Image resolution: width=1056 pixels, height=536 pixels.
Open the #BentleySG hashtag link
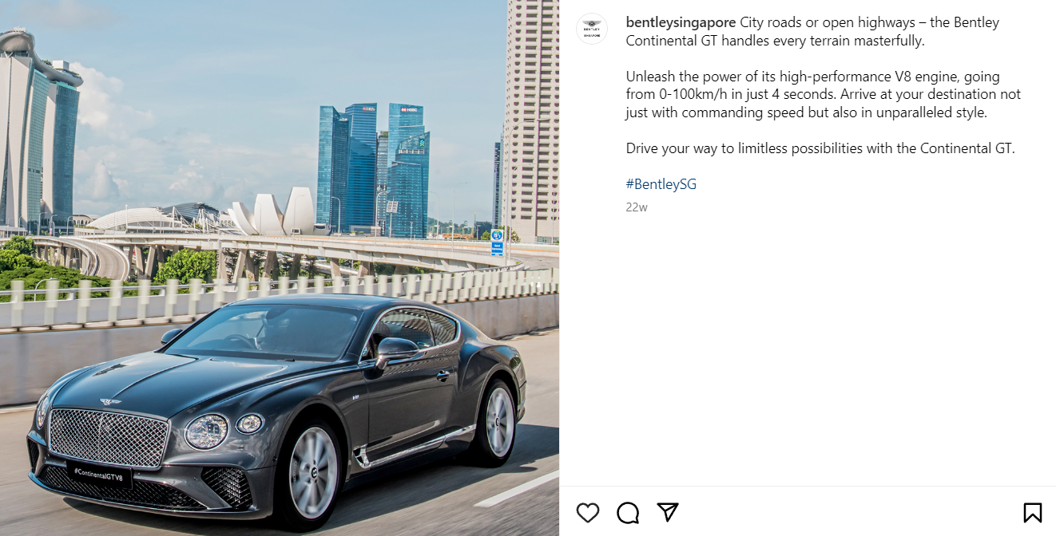click(661, 184)
